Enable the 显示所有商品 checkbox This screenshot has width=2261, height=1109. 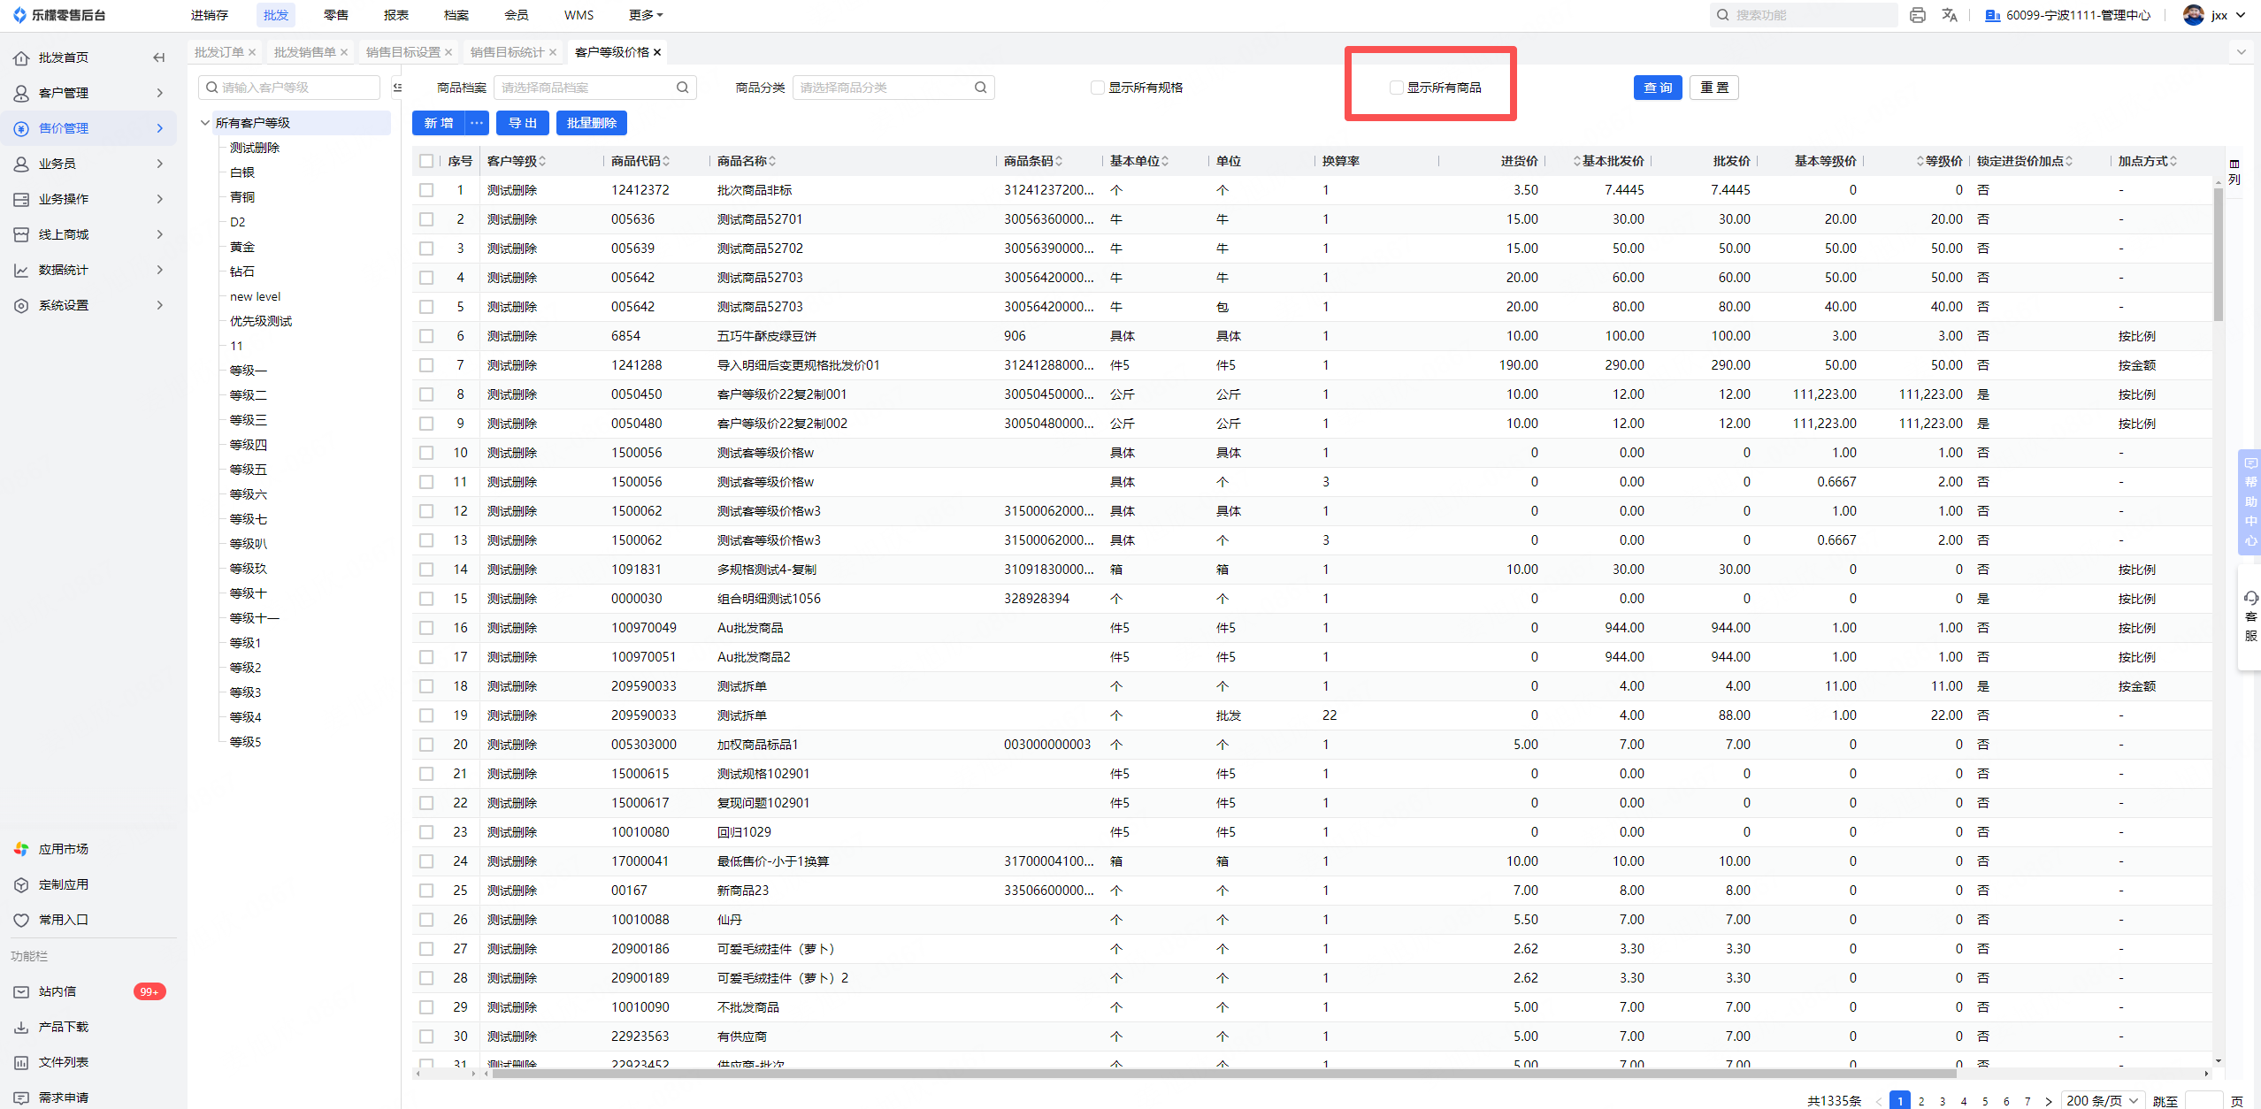pyautogui.click(x=1396, y=88)
